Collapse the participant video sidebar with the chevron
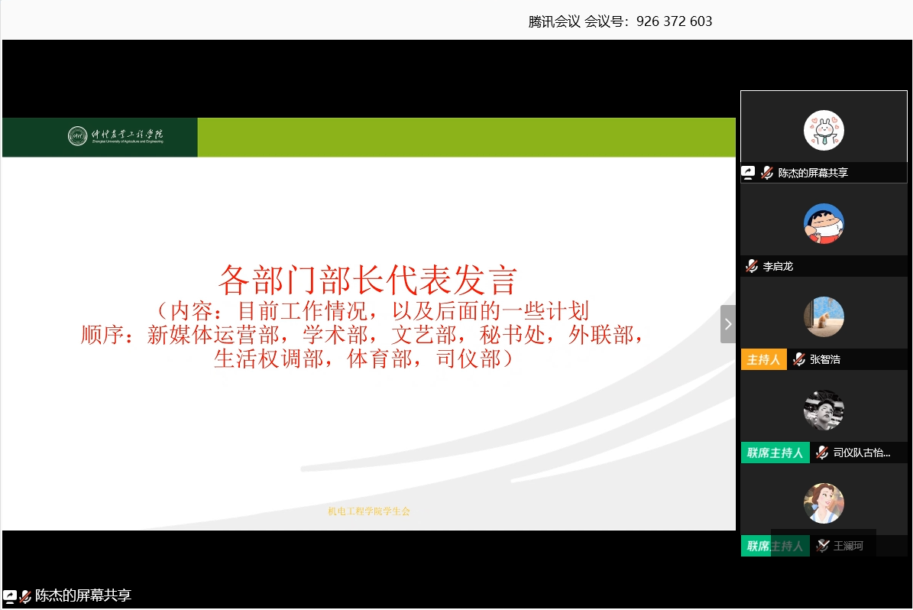The height and width of the screenshot is (610, 913). coord(727,324)
